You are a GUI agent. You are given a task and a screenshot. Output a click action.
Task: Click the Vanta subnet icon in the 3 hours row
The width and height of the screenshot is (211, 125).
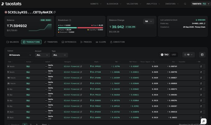pyautogui.click(x=46, y=66)
